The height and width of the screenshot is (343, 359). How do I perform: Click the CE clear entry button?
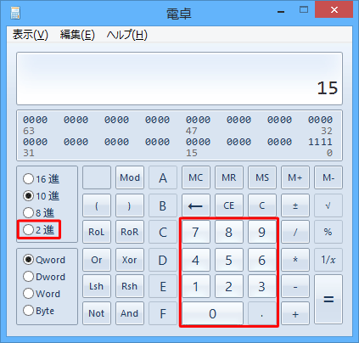tap(229, 205)
